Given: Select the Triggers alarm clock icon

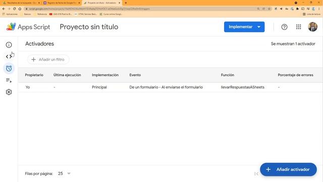Looking at the screenshot, I should tap(9, 69).
